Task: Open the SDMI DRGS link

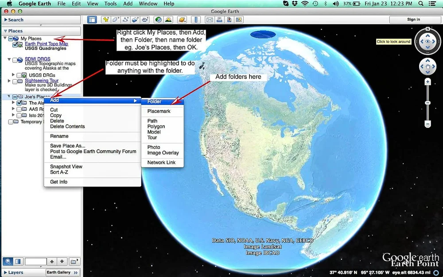Action: [38, 59]
